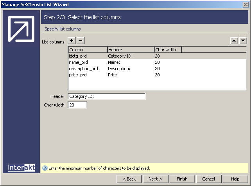
Task: Click the help question mark icon
Action: coord(45,168)
